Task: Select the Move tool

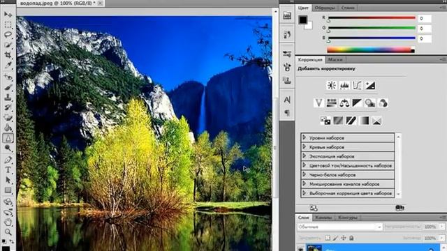Action: click(8, 14)
